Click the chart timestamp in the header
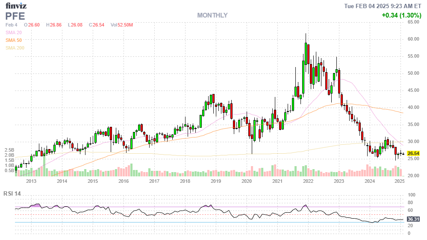The width and height of the screenshot is (427, 240). pyautogui.click(x=383, y=6)
